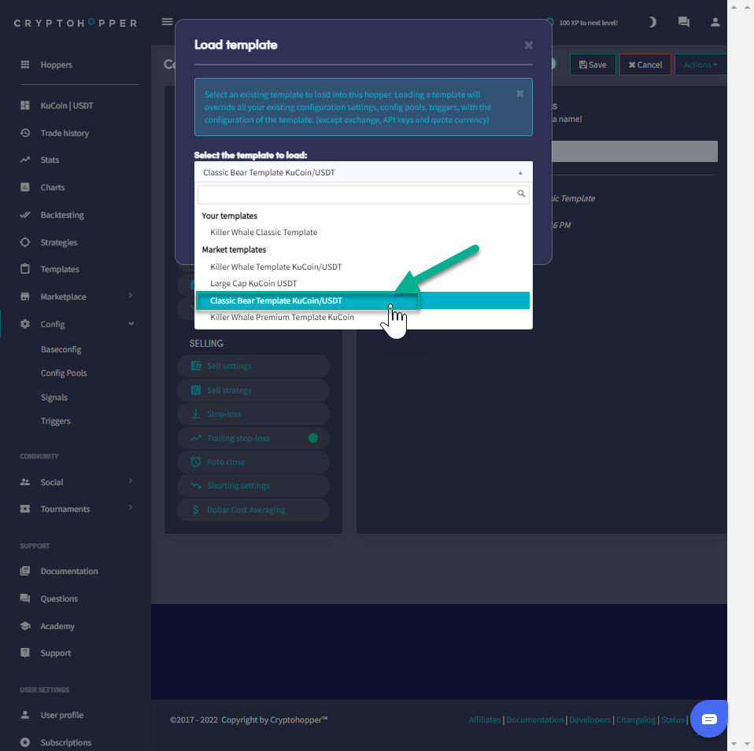Toggle dark mode moon icon

pos(652,22)
